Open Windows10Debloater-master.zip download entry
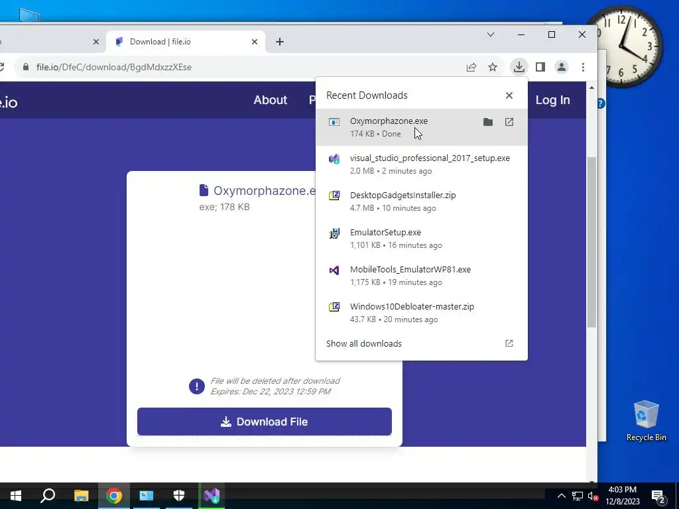 [x=421, y=313]
